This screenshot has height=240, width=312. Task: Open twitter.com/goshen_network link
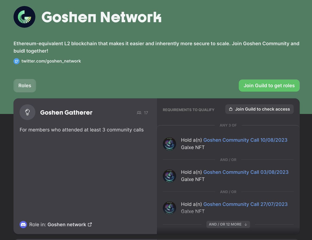(51, 61)
